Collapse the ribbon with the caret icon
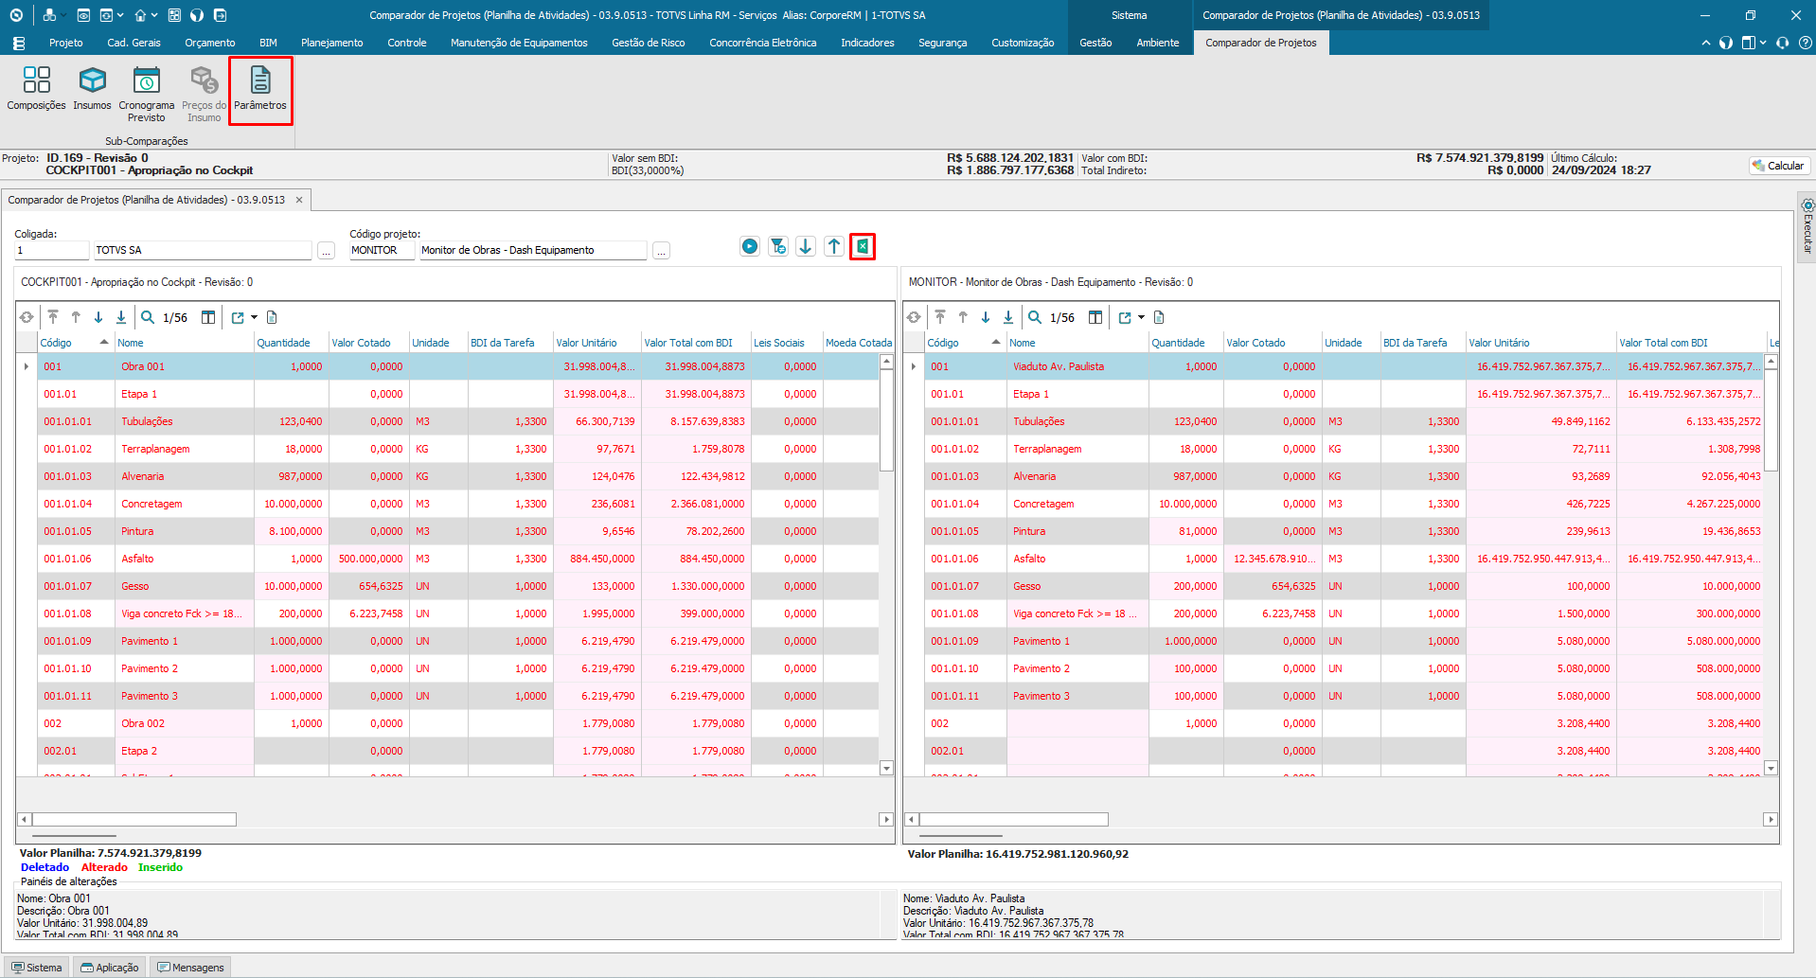Screen dimensions: 1816x978 point(1706,43)
